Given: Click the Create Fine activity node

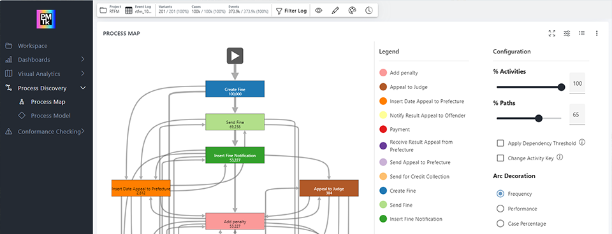Looking at the screenshot, I should point(235,89).
